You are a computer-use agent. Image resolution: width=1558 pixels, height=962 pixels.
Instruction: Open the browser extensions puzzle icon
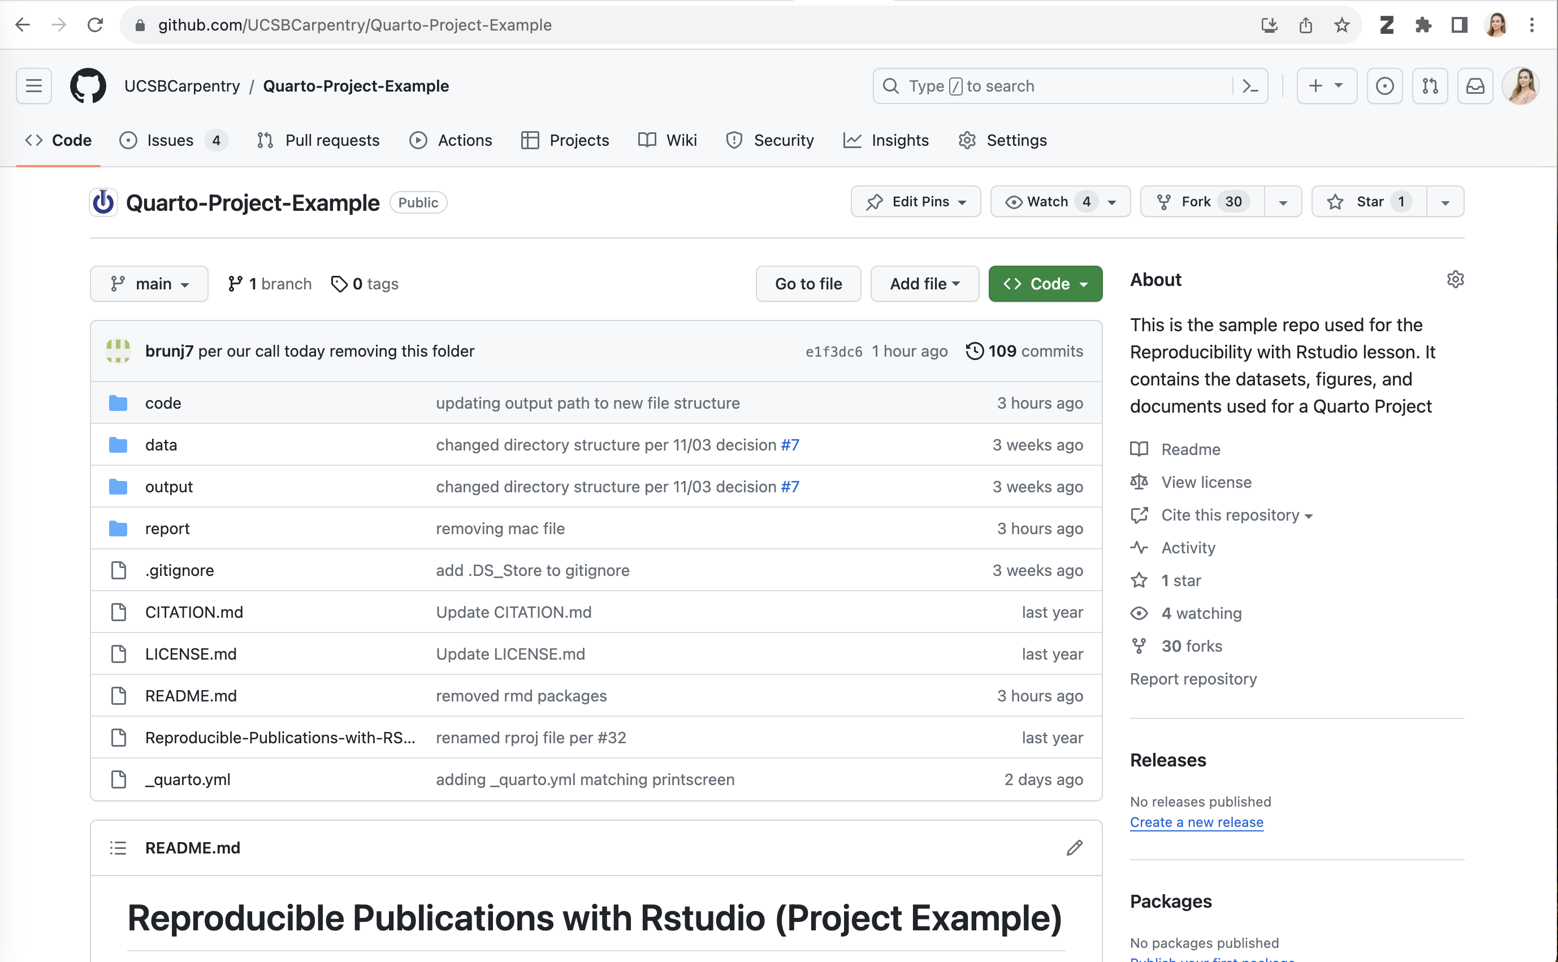[x=1422, y=25]
